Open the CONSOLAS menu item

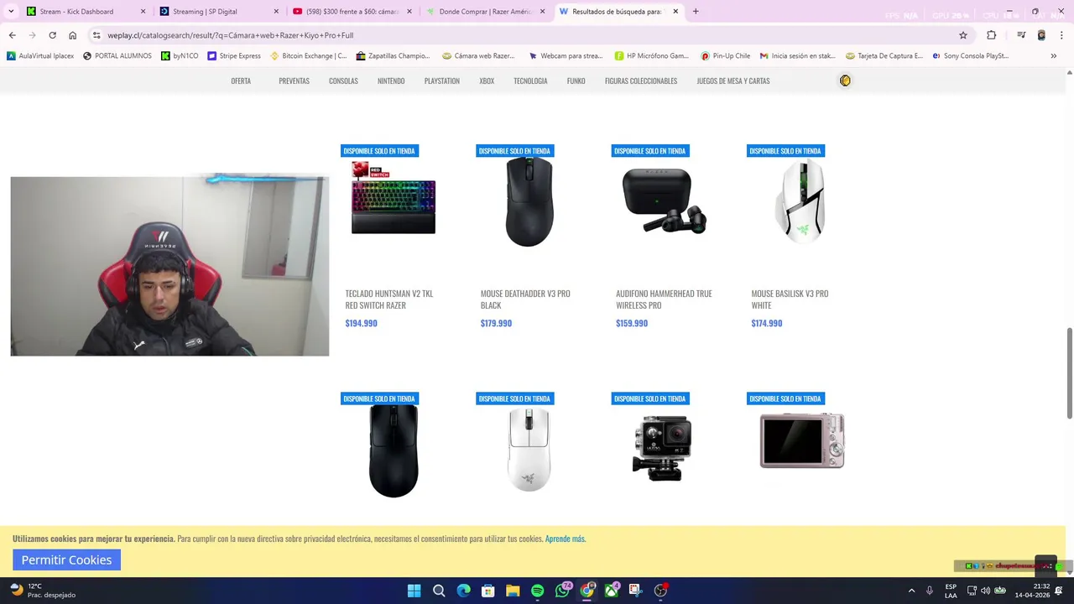[343, 81]
